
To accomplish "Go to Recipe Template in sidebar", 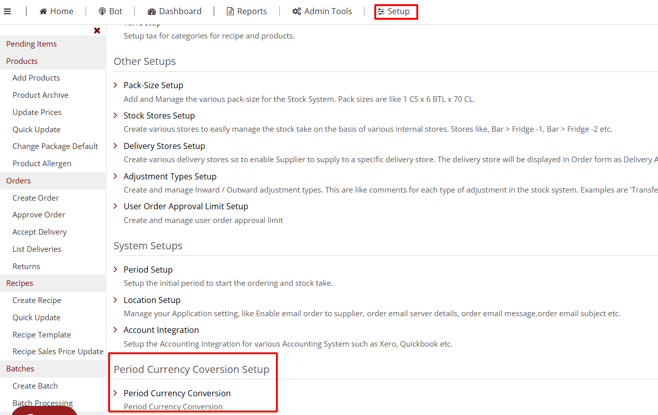I will click(42, 334).
